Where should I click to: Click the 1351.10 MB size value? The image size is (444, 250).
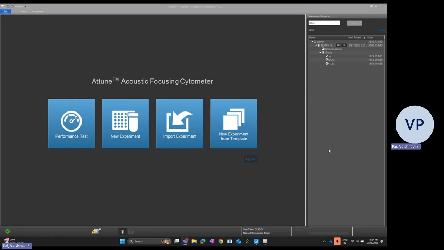pyautogui.click(x=375, y=64)
